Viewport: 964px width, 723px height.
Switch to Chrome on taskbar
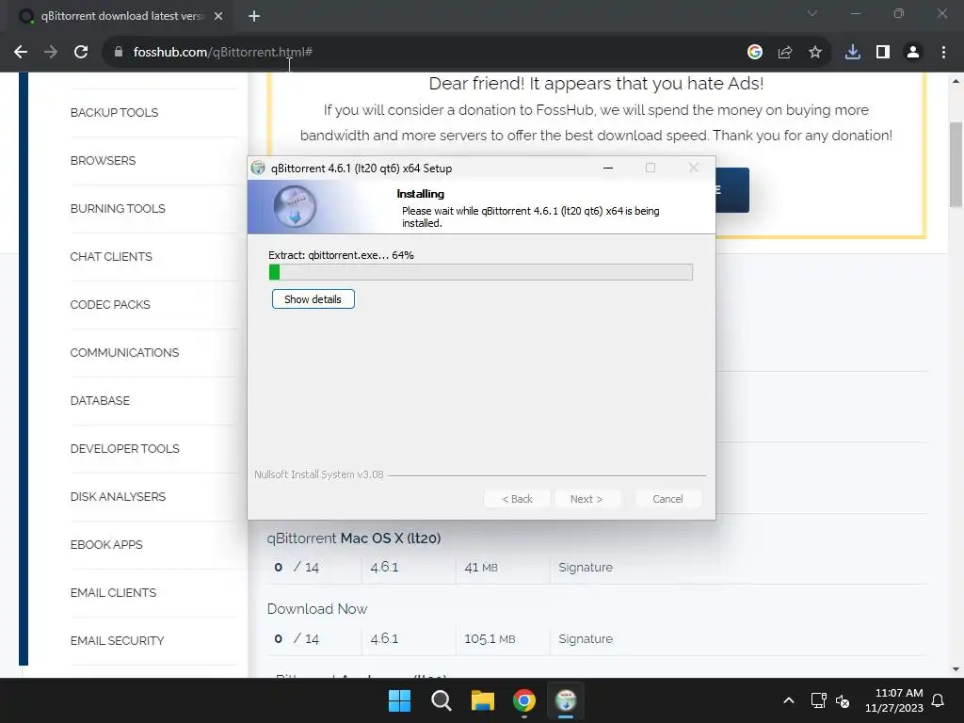[523, 700]
